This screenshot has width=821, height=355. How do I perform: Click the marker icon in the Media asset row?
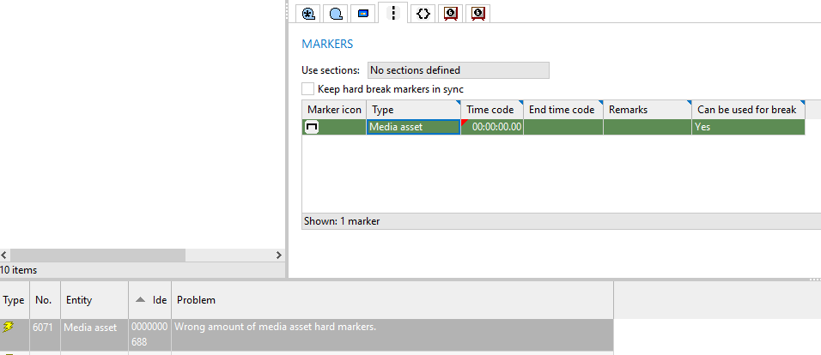[x=312, y=127]
